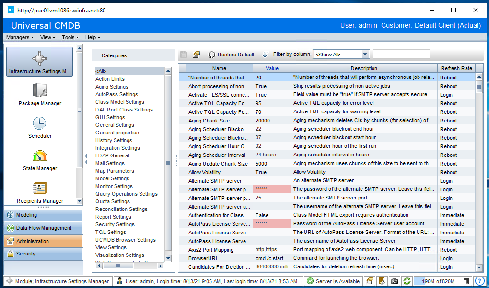The height and width of the screenshot is (288, 489).
Task: Capture a screenshot with the camera icon
Action: 394,281
